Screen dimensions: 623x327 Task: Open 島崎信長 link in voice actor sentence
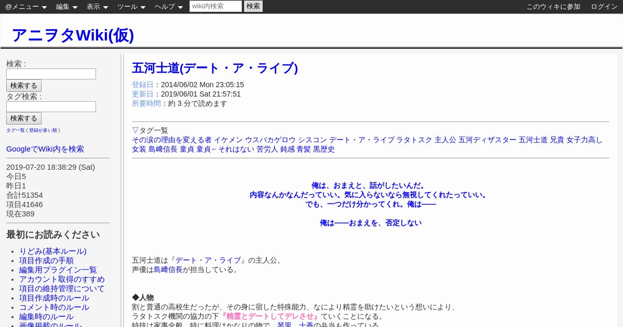(x=168, y=269)
